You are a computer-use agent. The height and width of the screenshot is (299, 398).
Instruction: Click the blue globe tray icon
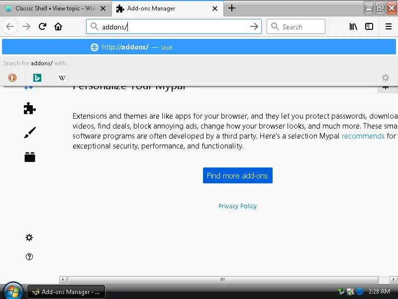click(360, 292)
